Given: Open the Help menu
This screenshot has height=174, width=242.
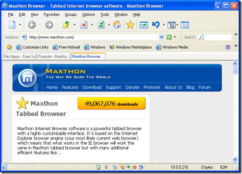Looking at the screenshot, I should click(136, 14).
